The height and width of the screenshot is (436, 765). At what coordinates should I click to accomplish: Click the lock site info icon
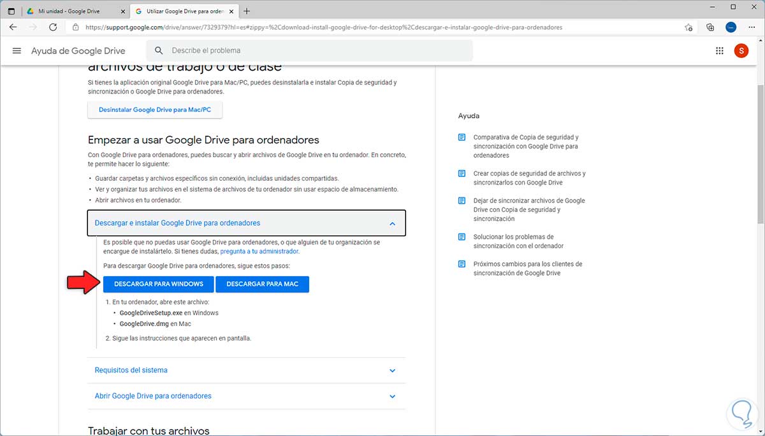(76, 27)
